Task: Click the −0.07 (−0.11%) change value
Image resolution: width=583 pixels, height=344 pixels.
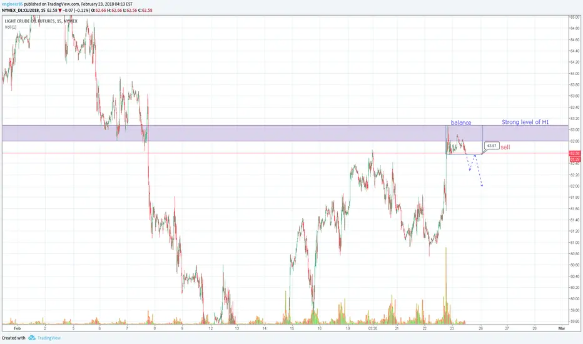Action: [x=76, y=11]
